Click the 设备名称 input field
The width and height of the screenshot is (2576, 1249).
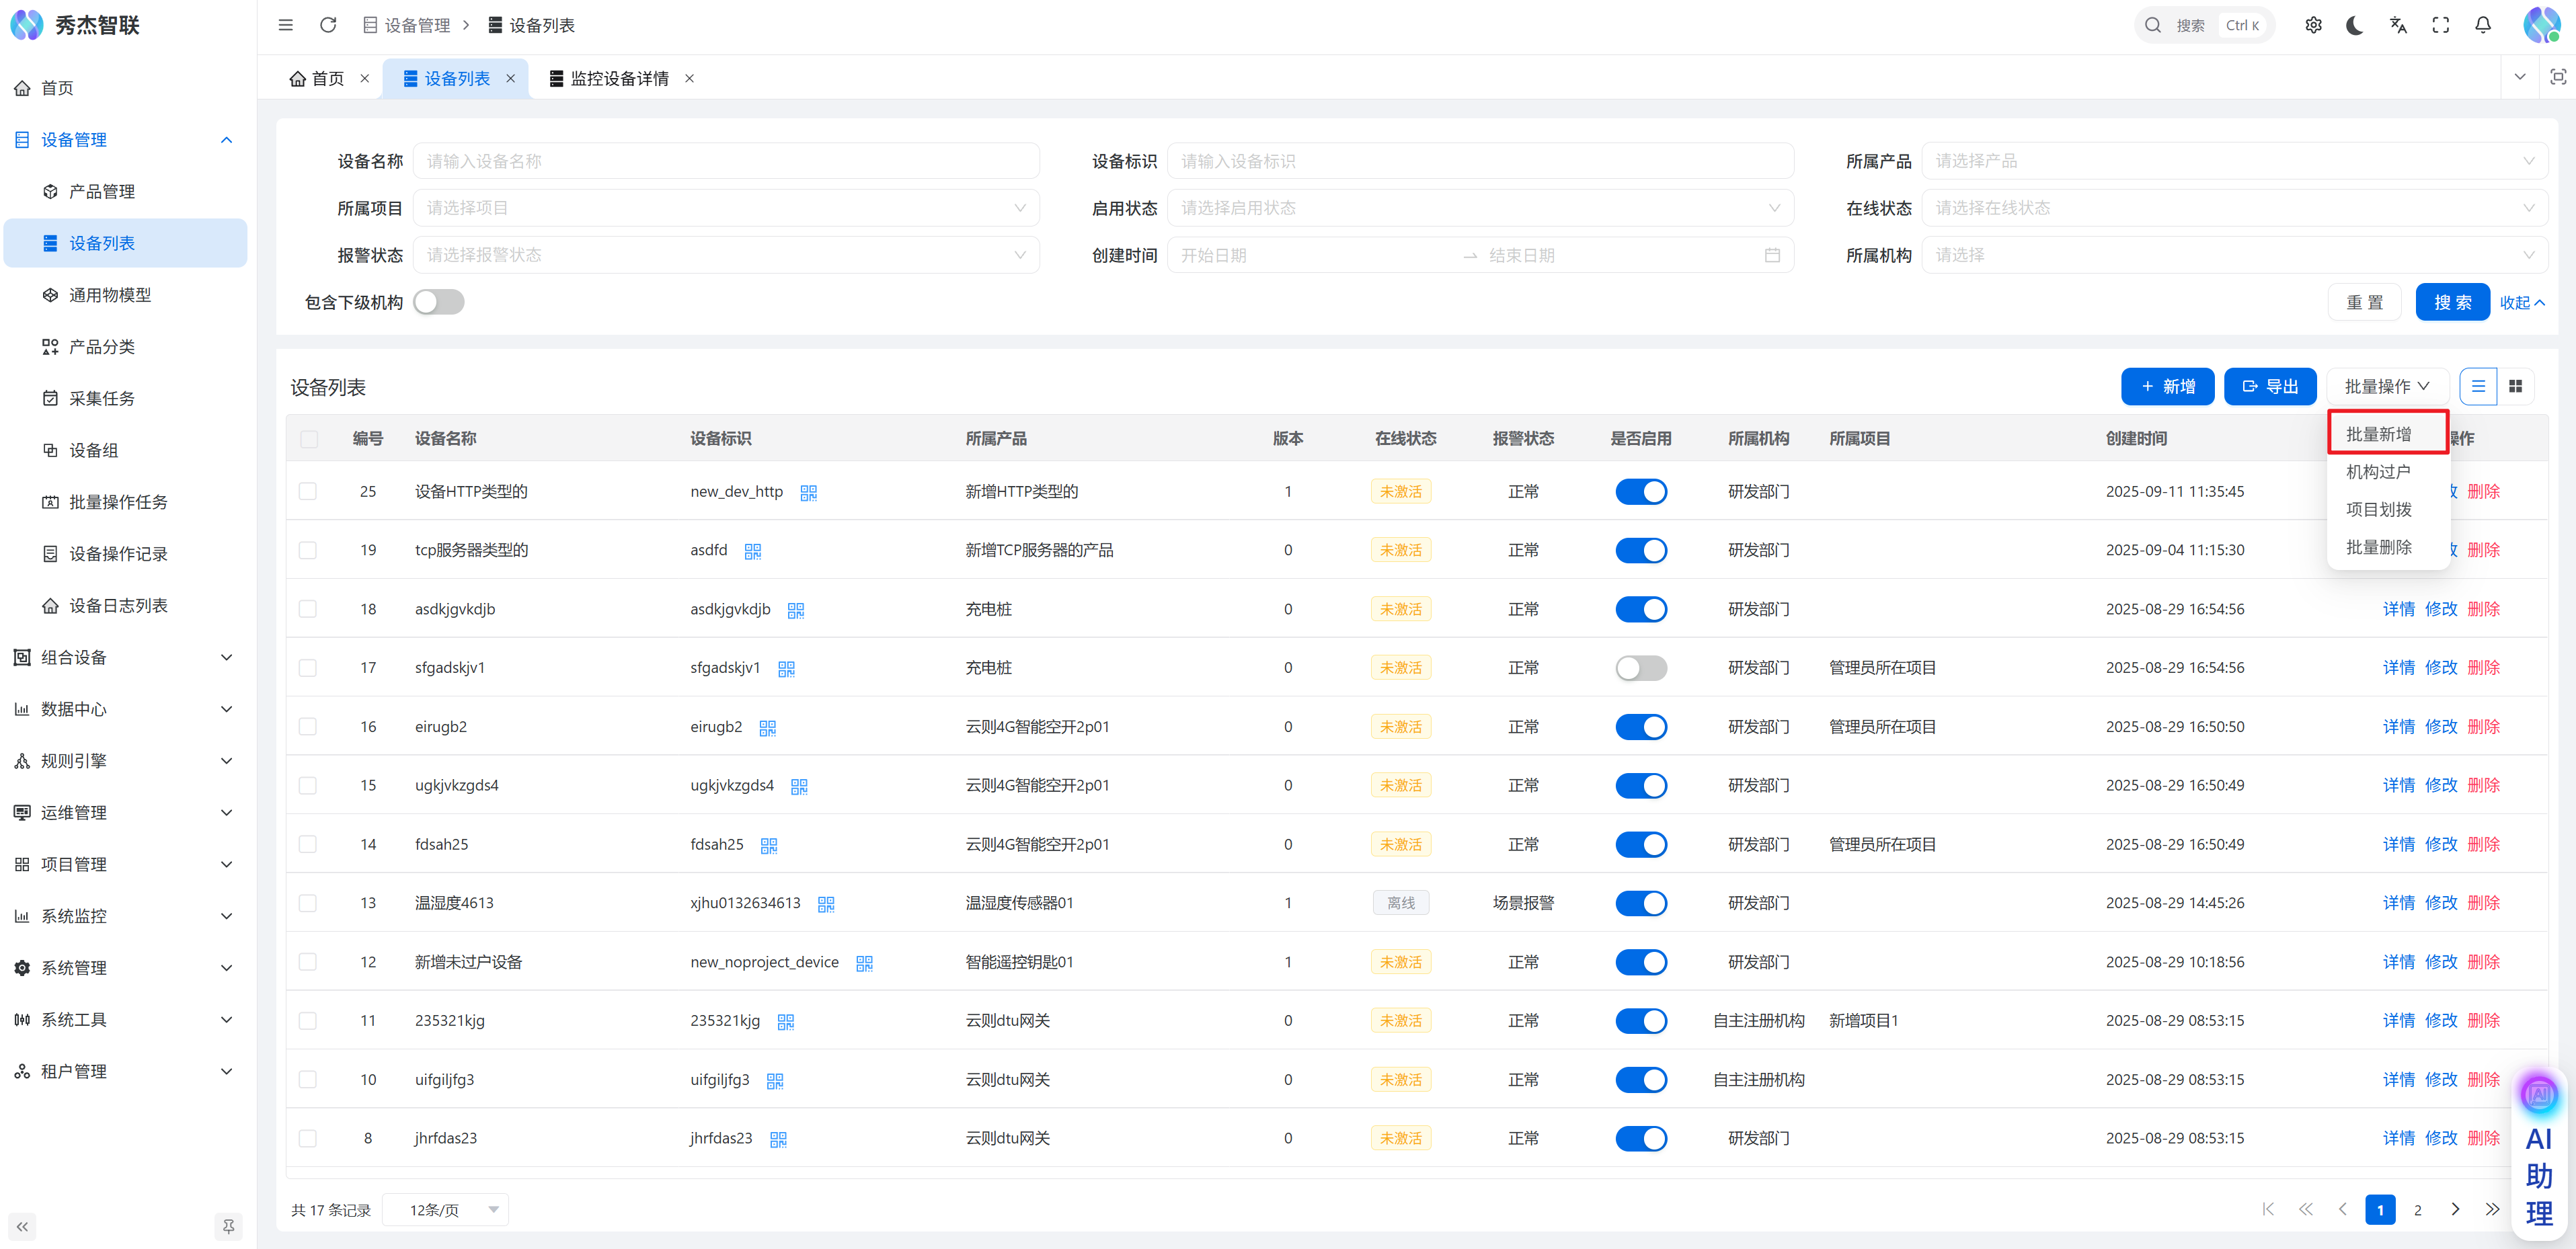[725, 161]
